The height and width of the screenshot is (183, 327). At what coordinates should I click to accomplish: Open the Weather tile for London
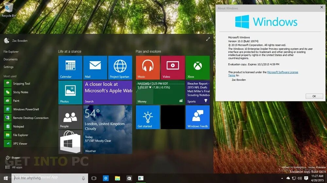pos(108,130)
